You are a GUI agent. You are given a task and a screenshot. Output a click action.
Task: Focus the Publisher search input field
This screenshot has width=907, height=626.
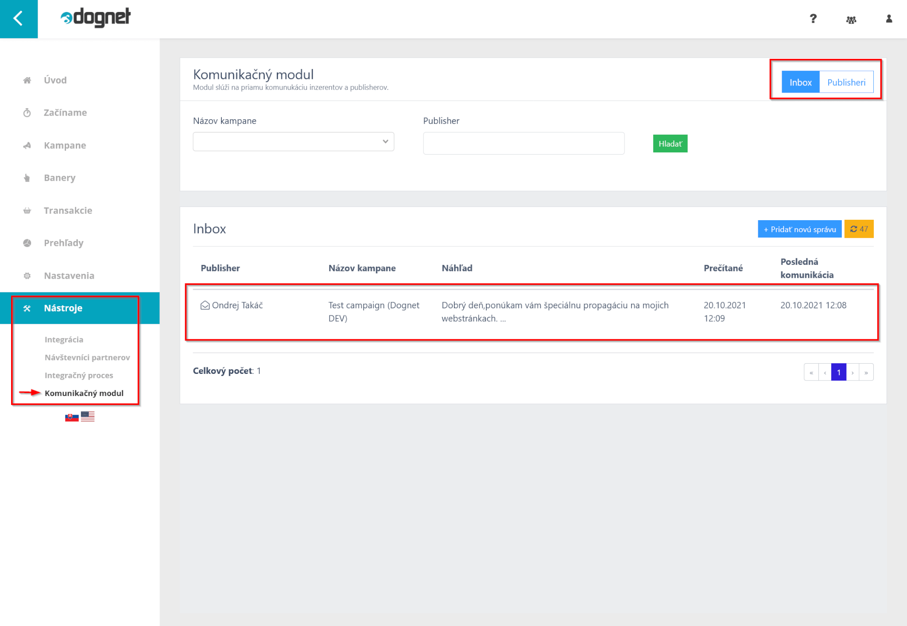point(523,144)
